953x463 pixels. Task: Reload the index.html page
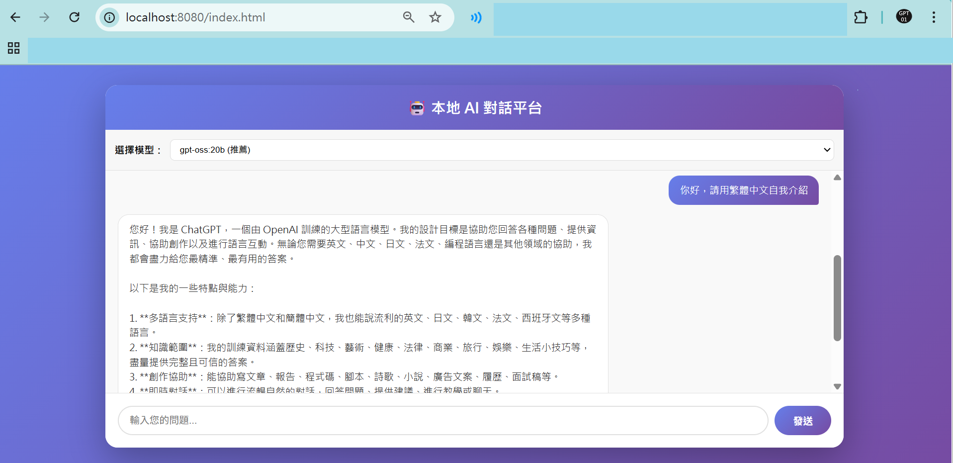pyautogui.click(x=75, y=17)
